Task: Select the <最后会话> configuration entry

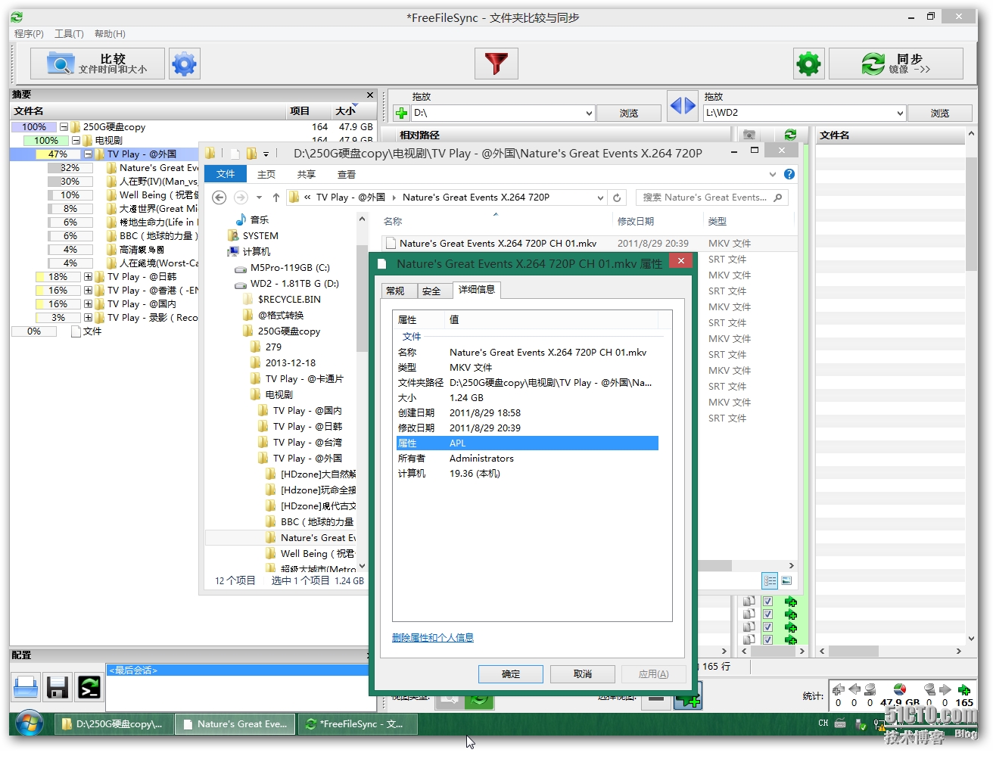Action: [238, 670]
